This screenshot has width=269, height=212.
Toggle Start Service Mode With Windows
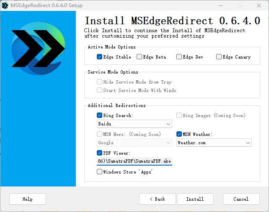click(x=99, y=90)
